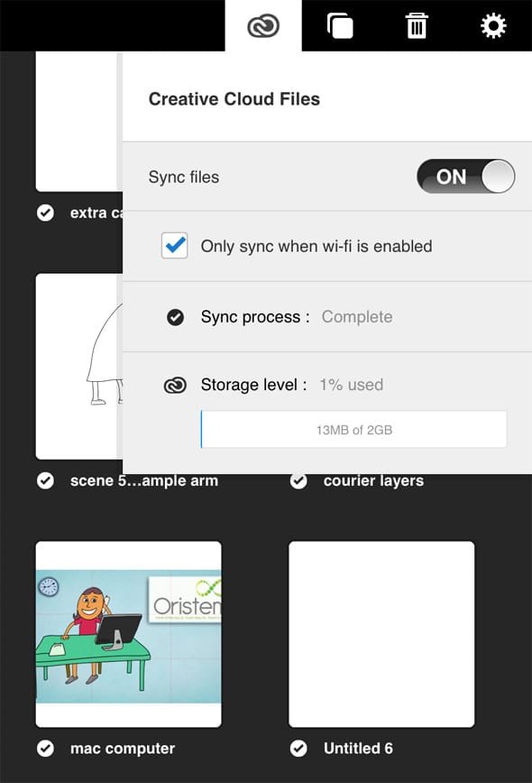This screenshot has height=783, width=532.
Task: Toggle checkmark for scene 5...ample arm
Action: pyautogui.click(x=45, y=480)
